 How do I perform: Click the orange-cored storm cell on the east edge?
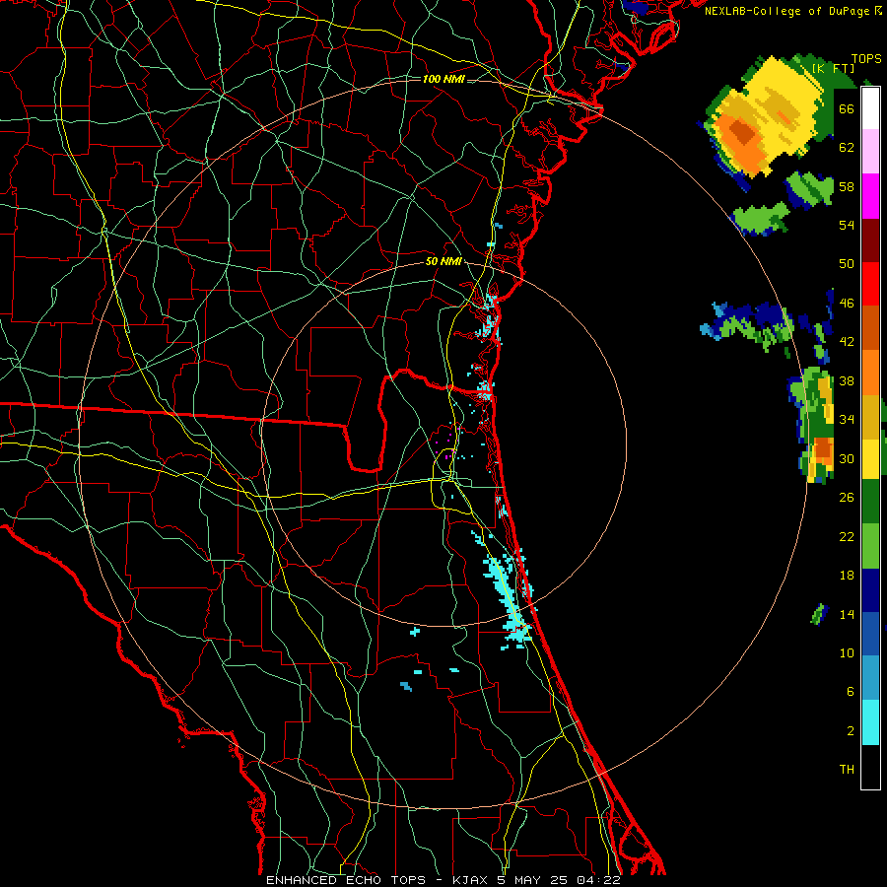[x=815, y=426]
